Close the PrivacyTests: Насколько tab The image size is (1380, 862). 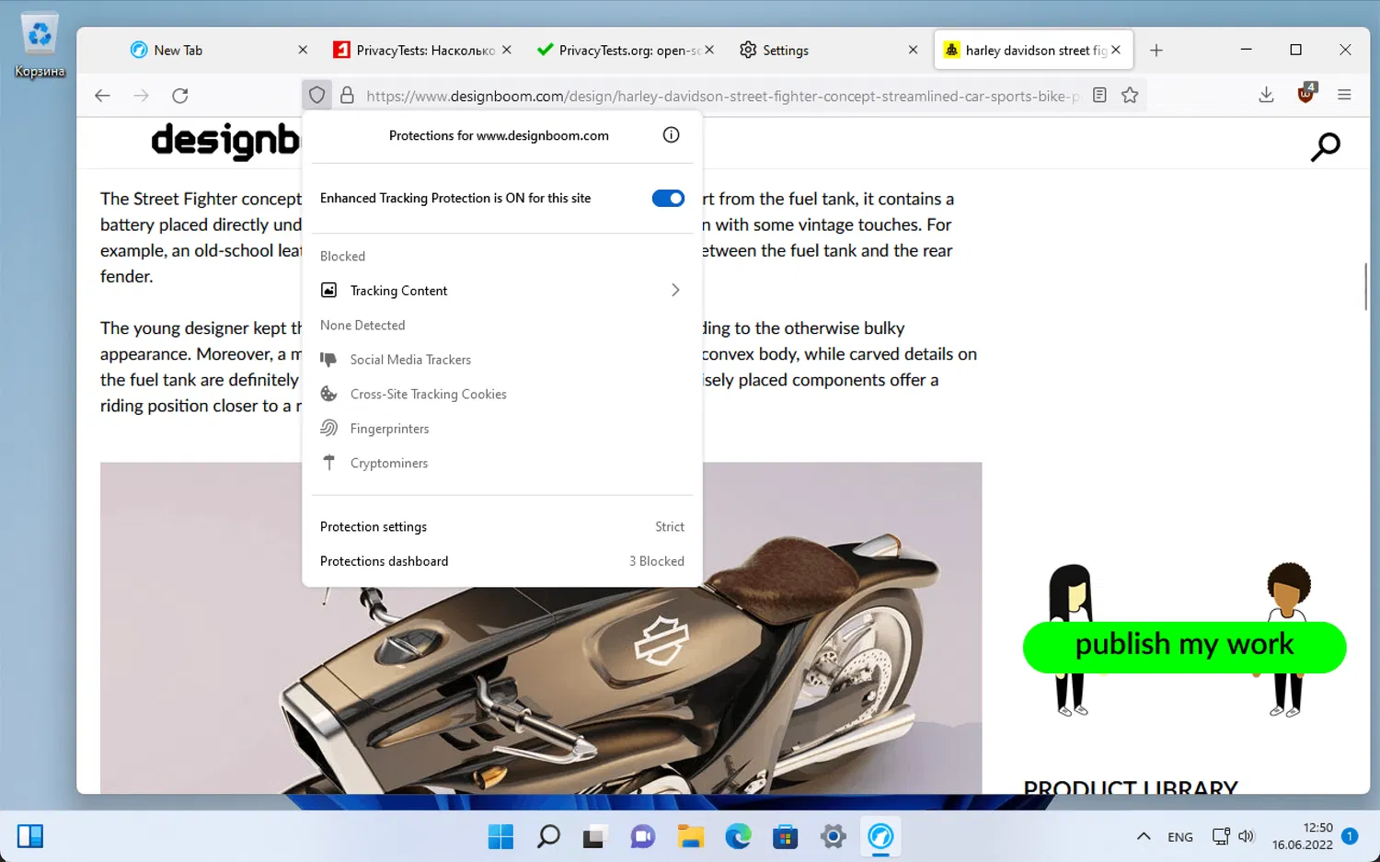point(506,50)
